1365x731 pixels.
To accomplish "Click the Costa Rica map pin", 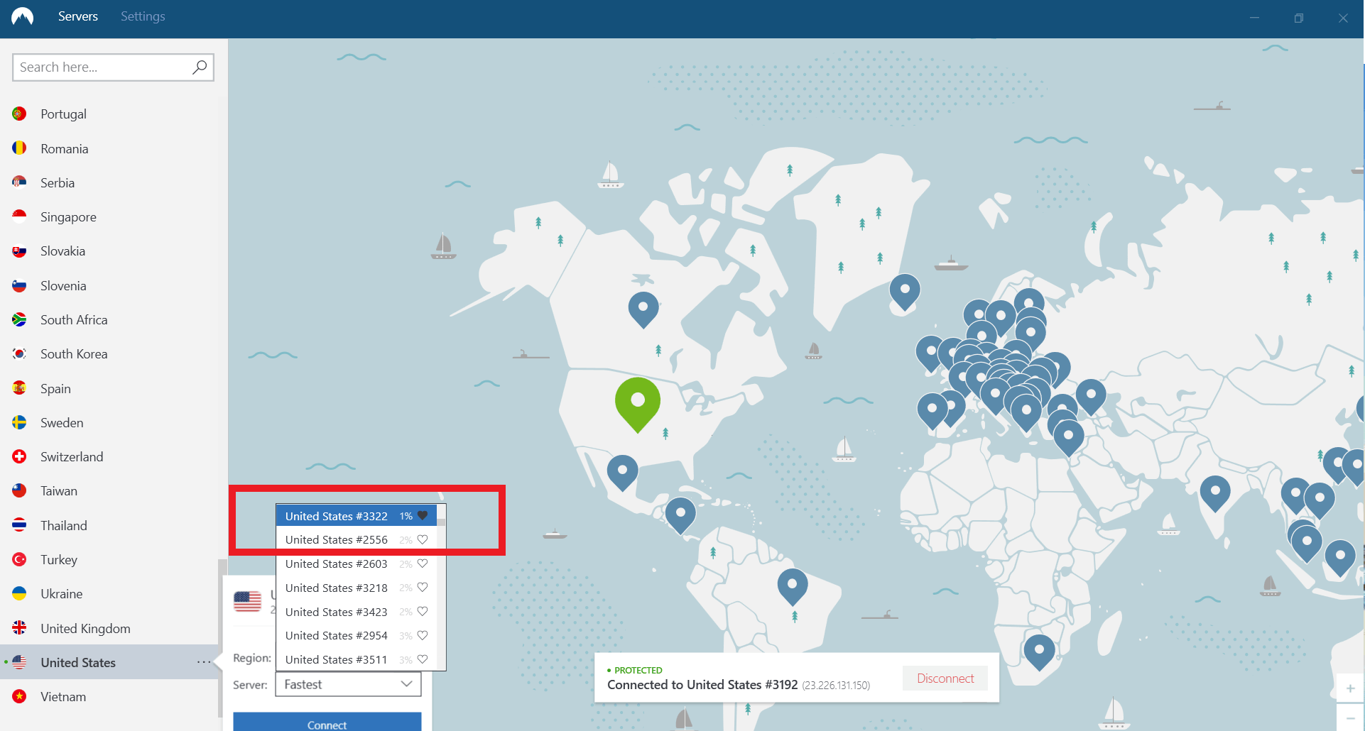I will (x=680, y=515).
